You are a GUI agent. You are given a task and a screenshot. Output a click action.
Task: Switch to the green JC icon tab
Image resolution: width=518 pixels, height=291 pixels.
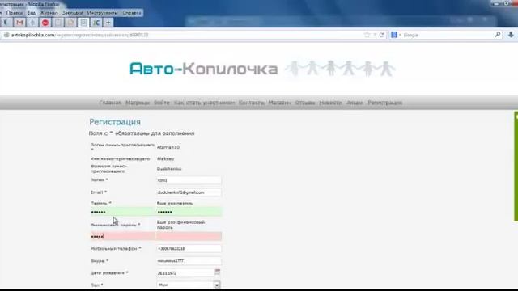tap(96, 23)
